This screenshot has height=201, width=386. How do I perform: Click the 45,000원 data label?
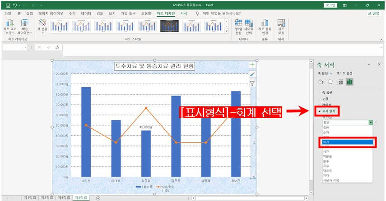(146, 127)
